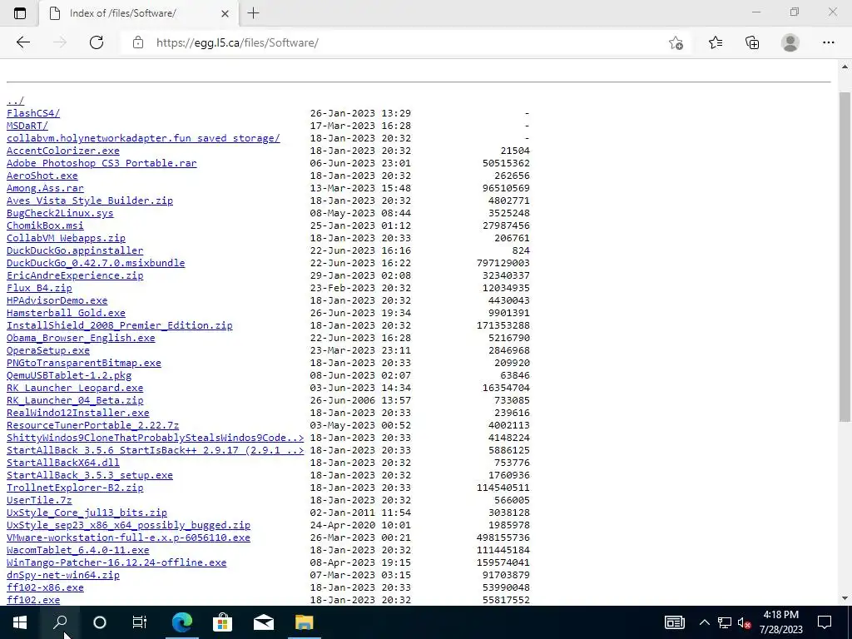Click the network status tray icon
This screenshot has width=852, height=639.
coord(725,622)
